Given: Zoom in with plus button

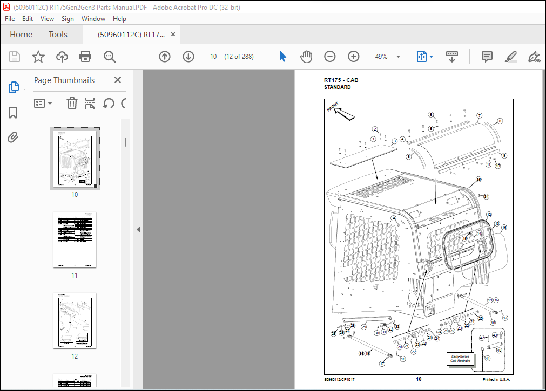Looking at the screenshot, I should point(353,56).
